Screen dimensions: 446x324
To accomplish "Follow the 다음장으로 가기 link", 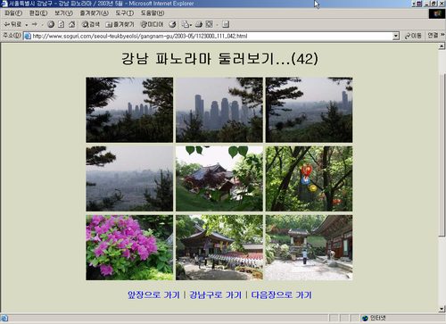I will (x=281, y=295).
